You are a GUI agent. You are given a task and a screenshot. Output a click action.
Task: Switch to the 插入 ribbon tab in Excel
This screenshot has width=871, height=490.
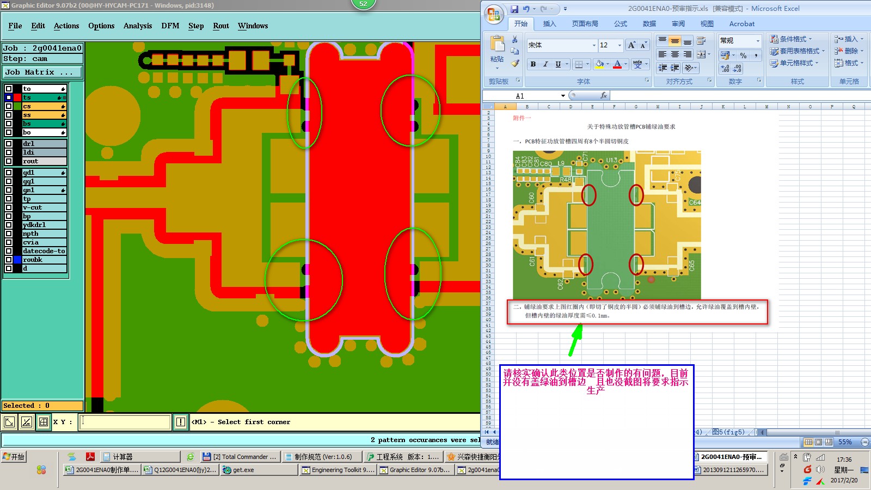549,24
